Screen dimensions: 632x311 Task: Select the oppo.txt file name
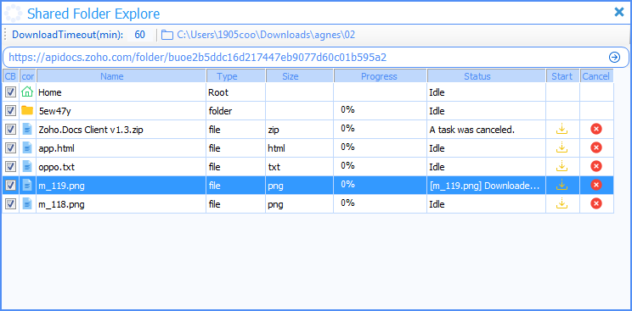[x=56, y=167]
